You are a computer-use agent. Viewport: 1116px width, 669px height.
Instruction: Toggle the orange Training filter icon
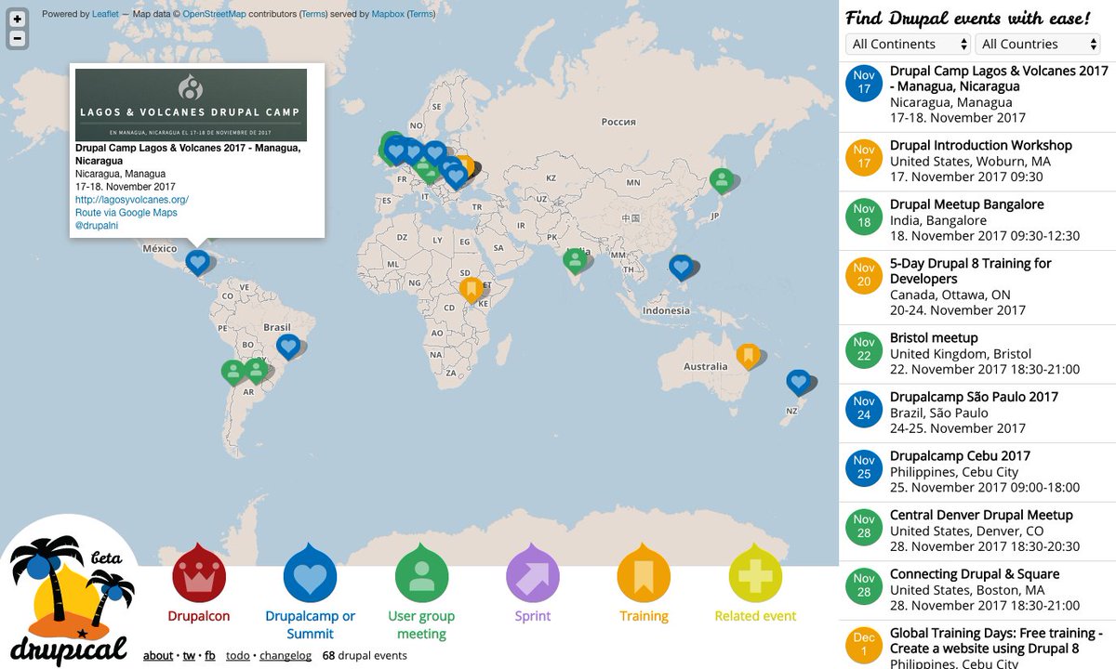[x=644, y=574]
